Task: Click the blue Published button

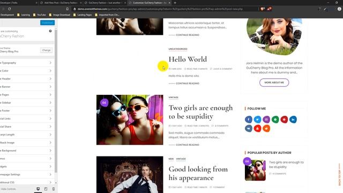Action: 48,23
